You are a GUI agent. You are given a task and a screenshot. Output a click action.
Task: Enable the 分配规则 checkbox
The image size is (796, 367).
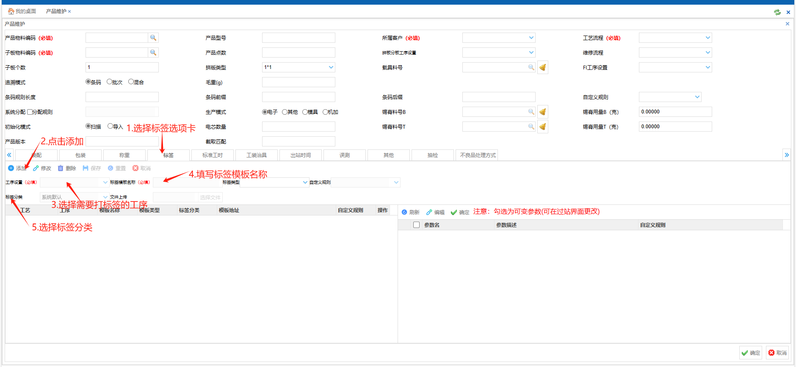point(30,112)
